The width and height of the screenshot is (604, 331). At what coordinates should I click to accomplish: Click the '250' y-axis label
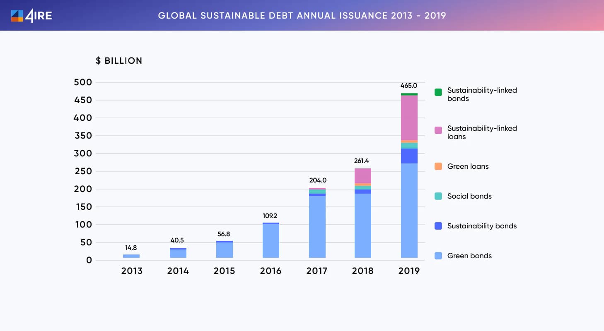[x=83, y=171]
